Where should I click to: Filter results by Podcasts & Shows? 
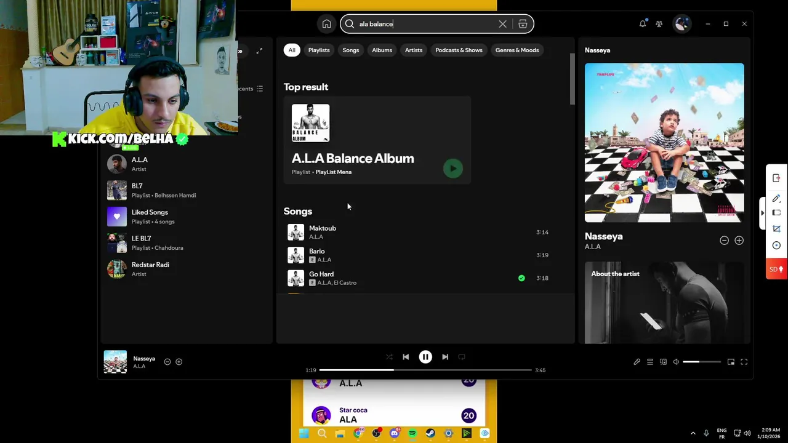click(459, 50)
